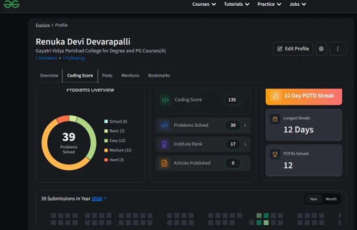
Task: Click the Hard (3) legend swatch
Action: click(x=106, y=160)
